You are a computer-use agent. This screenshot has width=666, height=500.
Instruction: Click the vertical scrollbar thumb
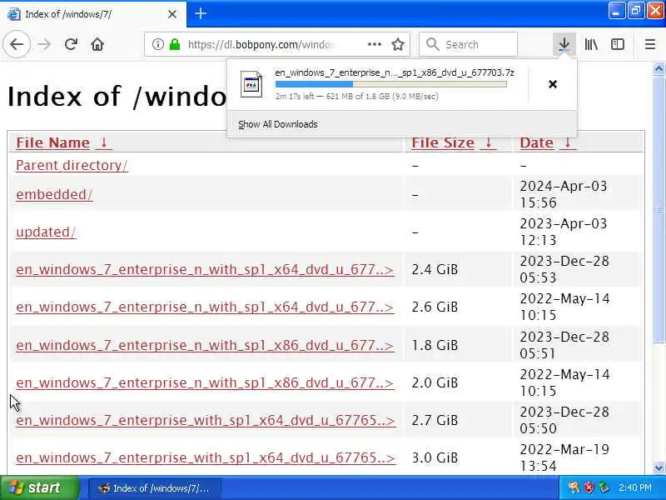coord(659,209)
